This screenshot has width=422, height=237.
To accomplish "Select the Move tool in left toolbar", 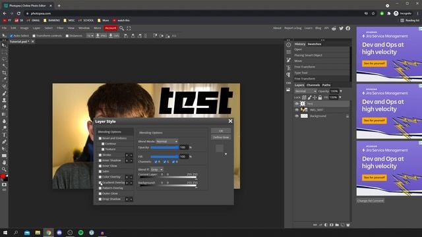I will pyautogui.click(x=4, y=45).
